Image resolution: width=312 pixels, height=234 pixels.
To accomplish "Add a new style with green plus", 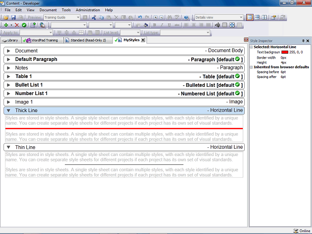I will [x=6, y=25].
